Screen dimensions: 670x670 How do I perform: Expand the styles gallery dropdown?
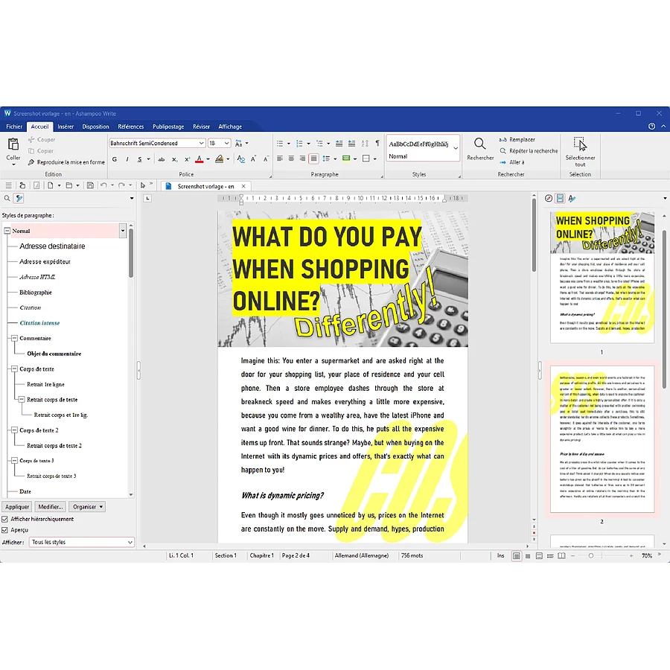click(456, 148)
